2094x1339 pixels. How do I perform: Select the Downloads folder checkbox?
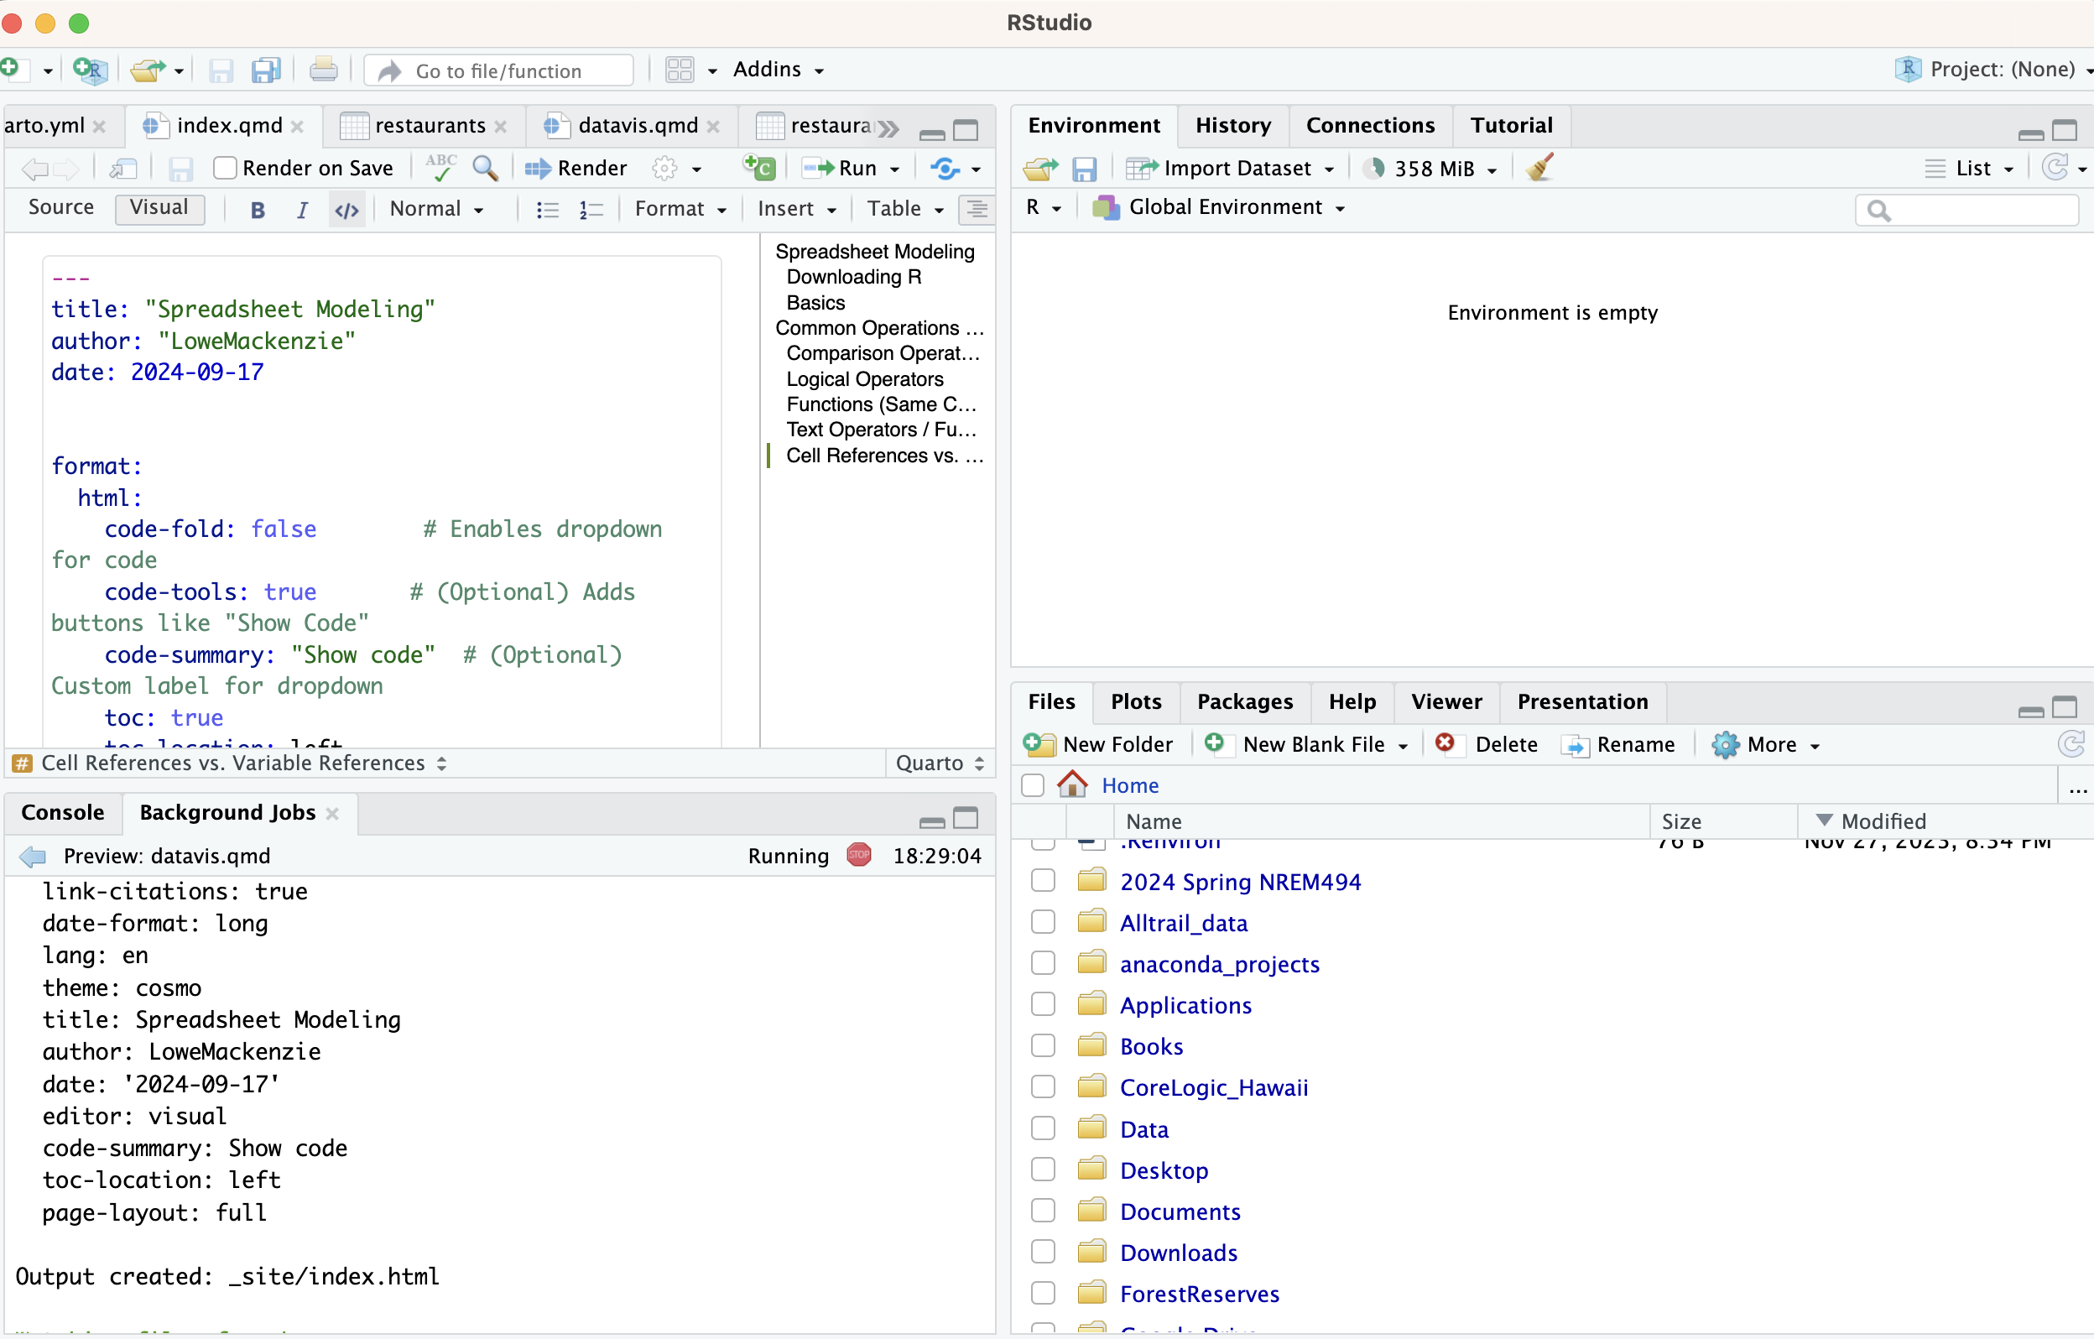point(1043,1252)
